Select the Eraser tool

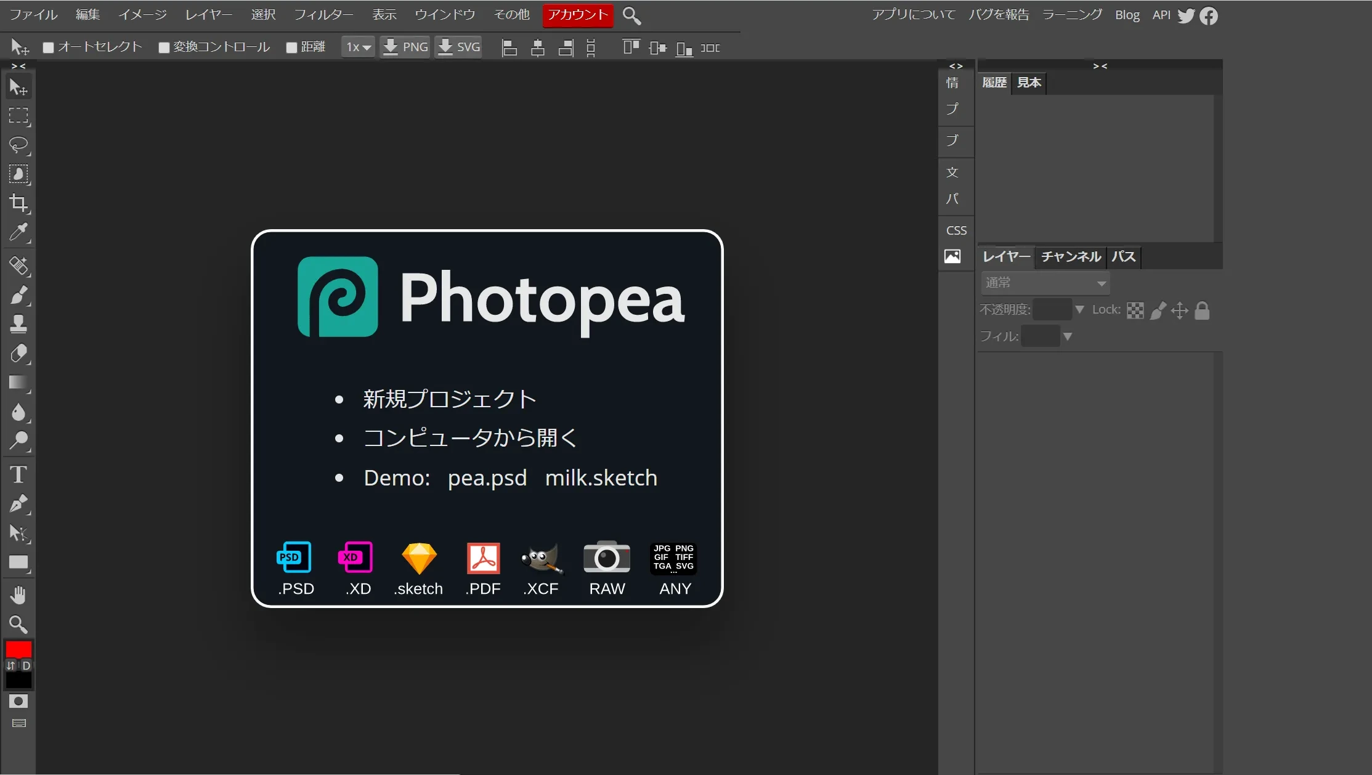coord(18,353)
